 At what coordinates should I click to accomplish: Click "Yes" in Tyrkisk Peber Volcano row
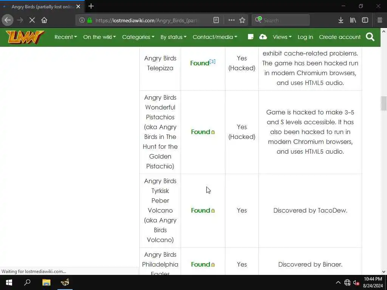(x=242, y=210)
